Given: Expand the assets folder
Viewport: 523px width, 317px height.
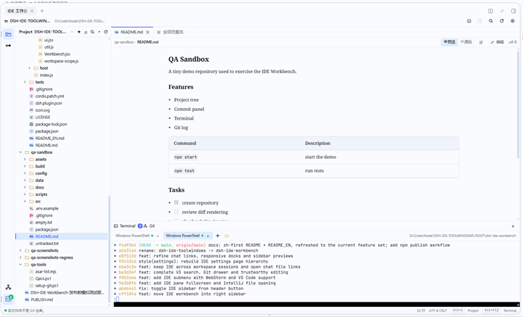Looking at the screenshot, I should click(x=25, y=159).
